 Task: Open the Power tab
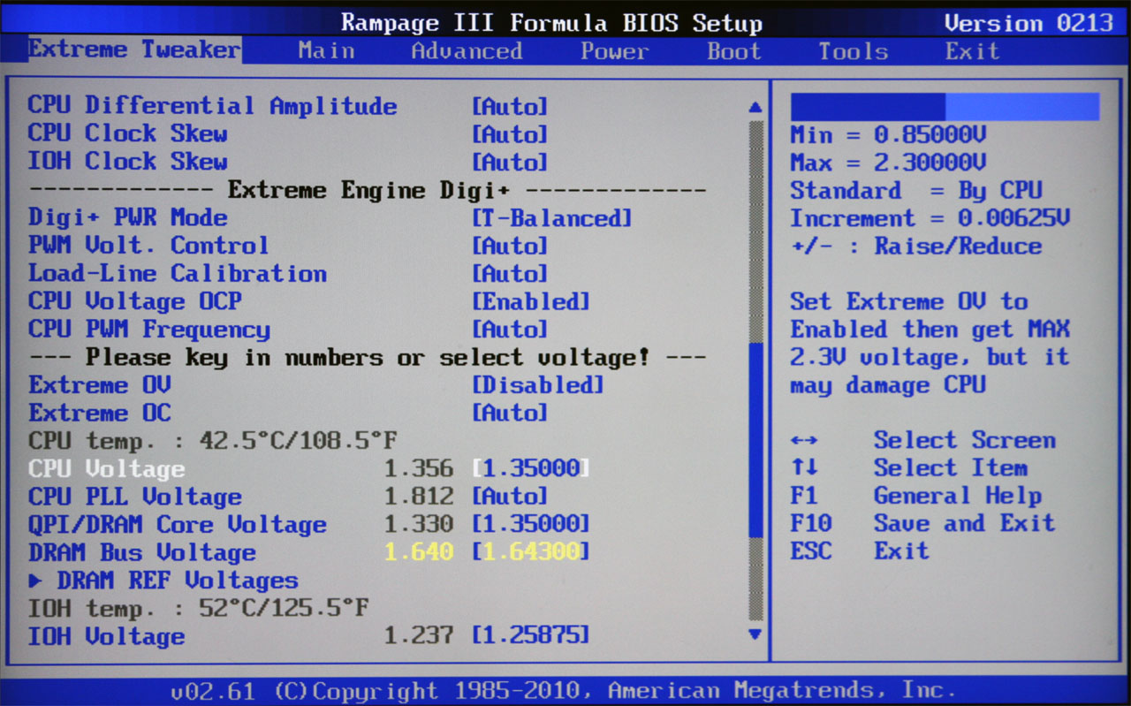pyautogui.click(x=615, y=50)
